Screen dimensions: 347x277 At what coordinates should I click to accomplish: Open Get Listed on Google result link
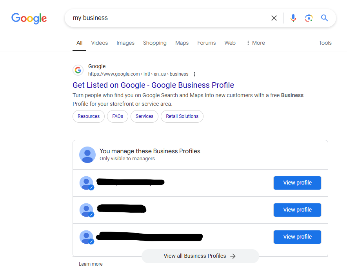point(153,85)
